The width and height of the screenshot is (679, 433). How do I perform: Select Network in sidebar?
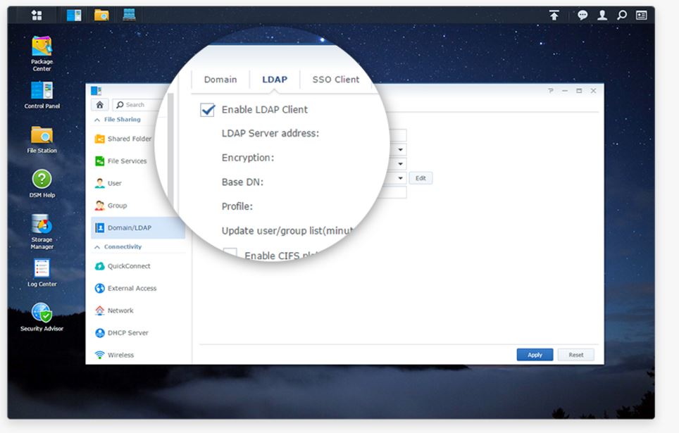(x=120, y=310)
